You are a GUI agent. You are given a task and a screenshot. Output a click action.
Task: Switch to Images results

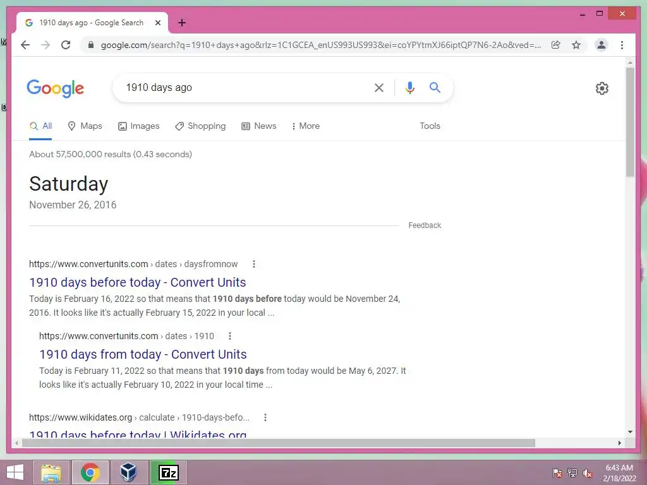pyautogui.click(x=138, y=126)
